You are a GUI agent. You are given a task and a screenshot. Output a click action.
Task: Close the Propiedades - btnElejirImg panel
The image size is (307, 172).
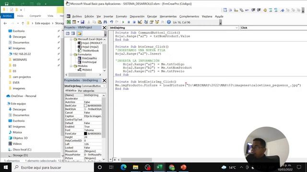pos(105,80)
